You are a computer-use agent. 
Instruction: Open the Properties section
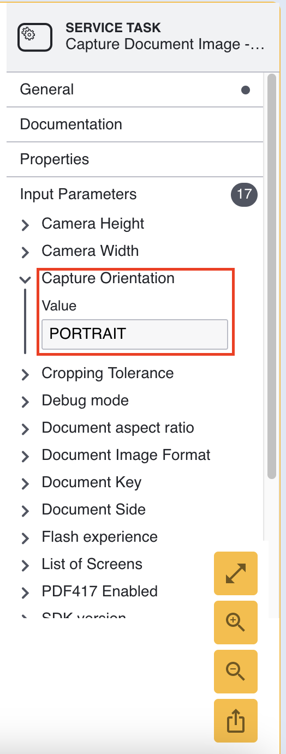click(135, 159)
